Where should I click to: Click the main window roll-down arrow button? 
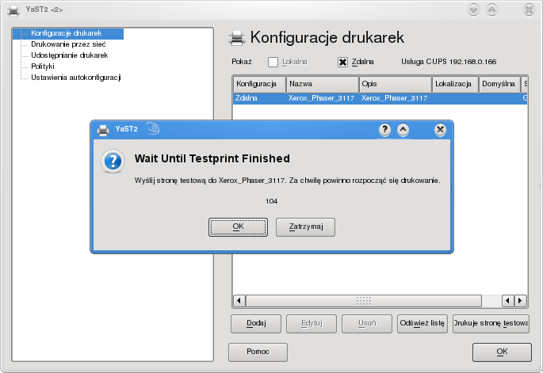474,10
